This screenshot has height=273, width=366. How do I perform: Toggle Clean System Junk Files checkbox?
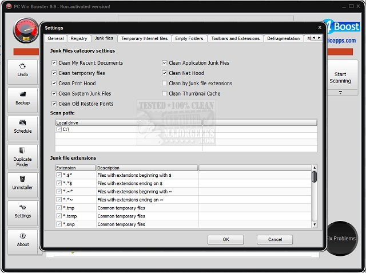point(54,93)
